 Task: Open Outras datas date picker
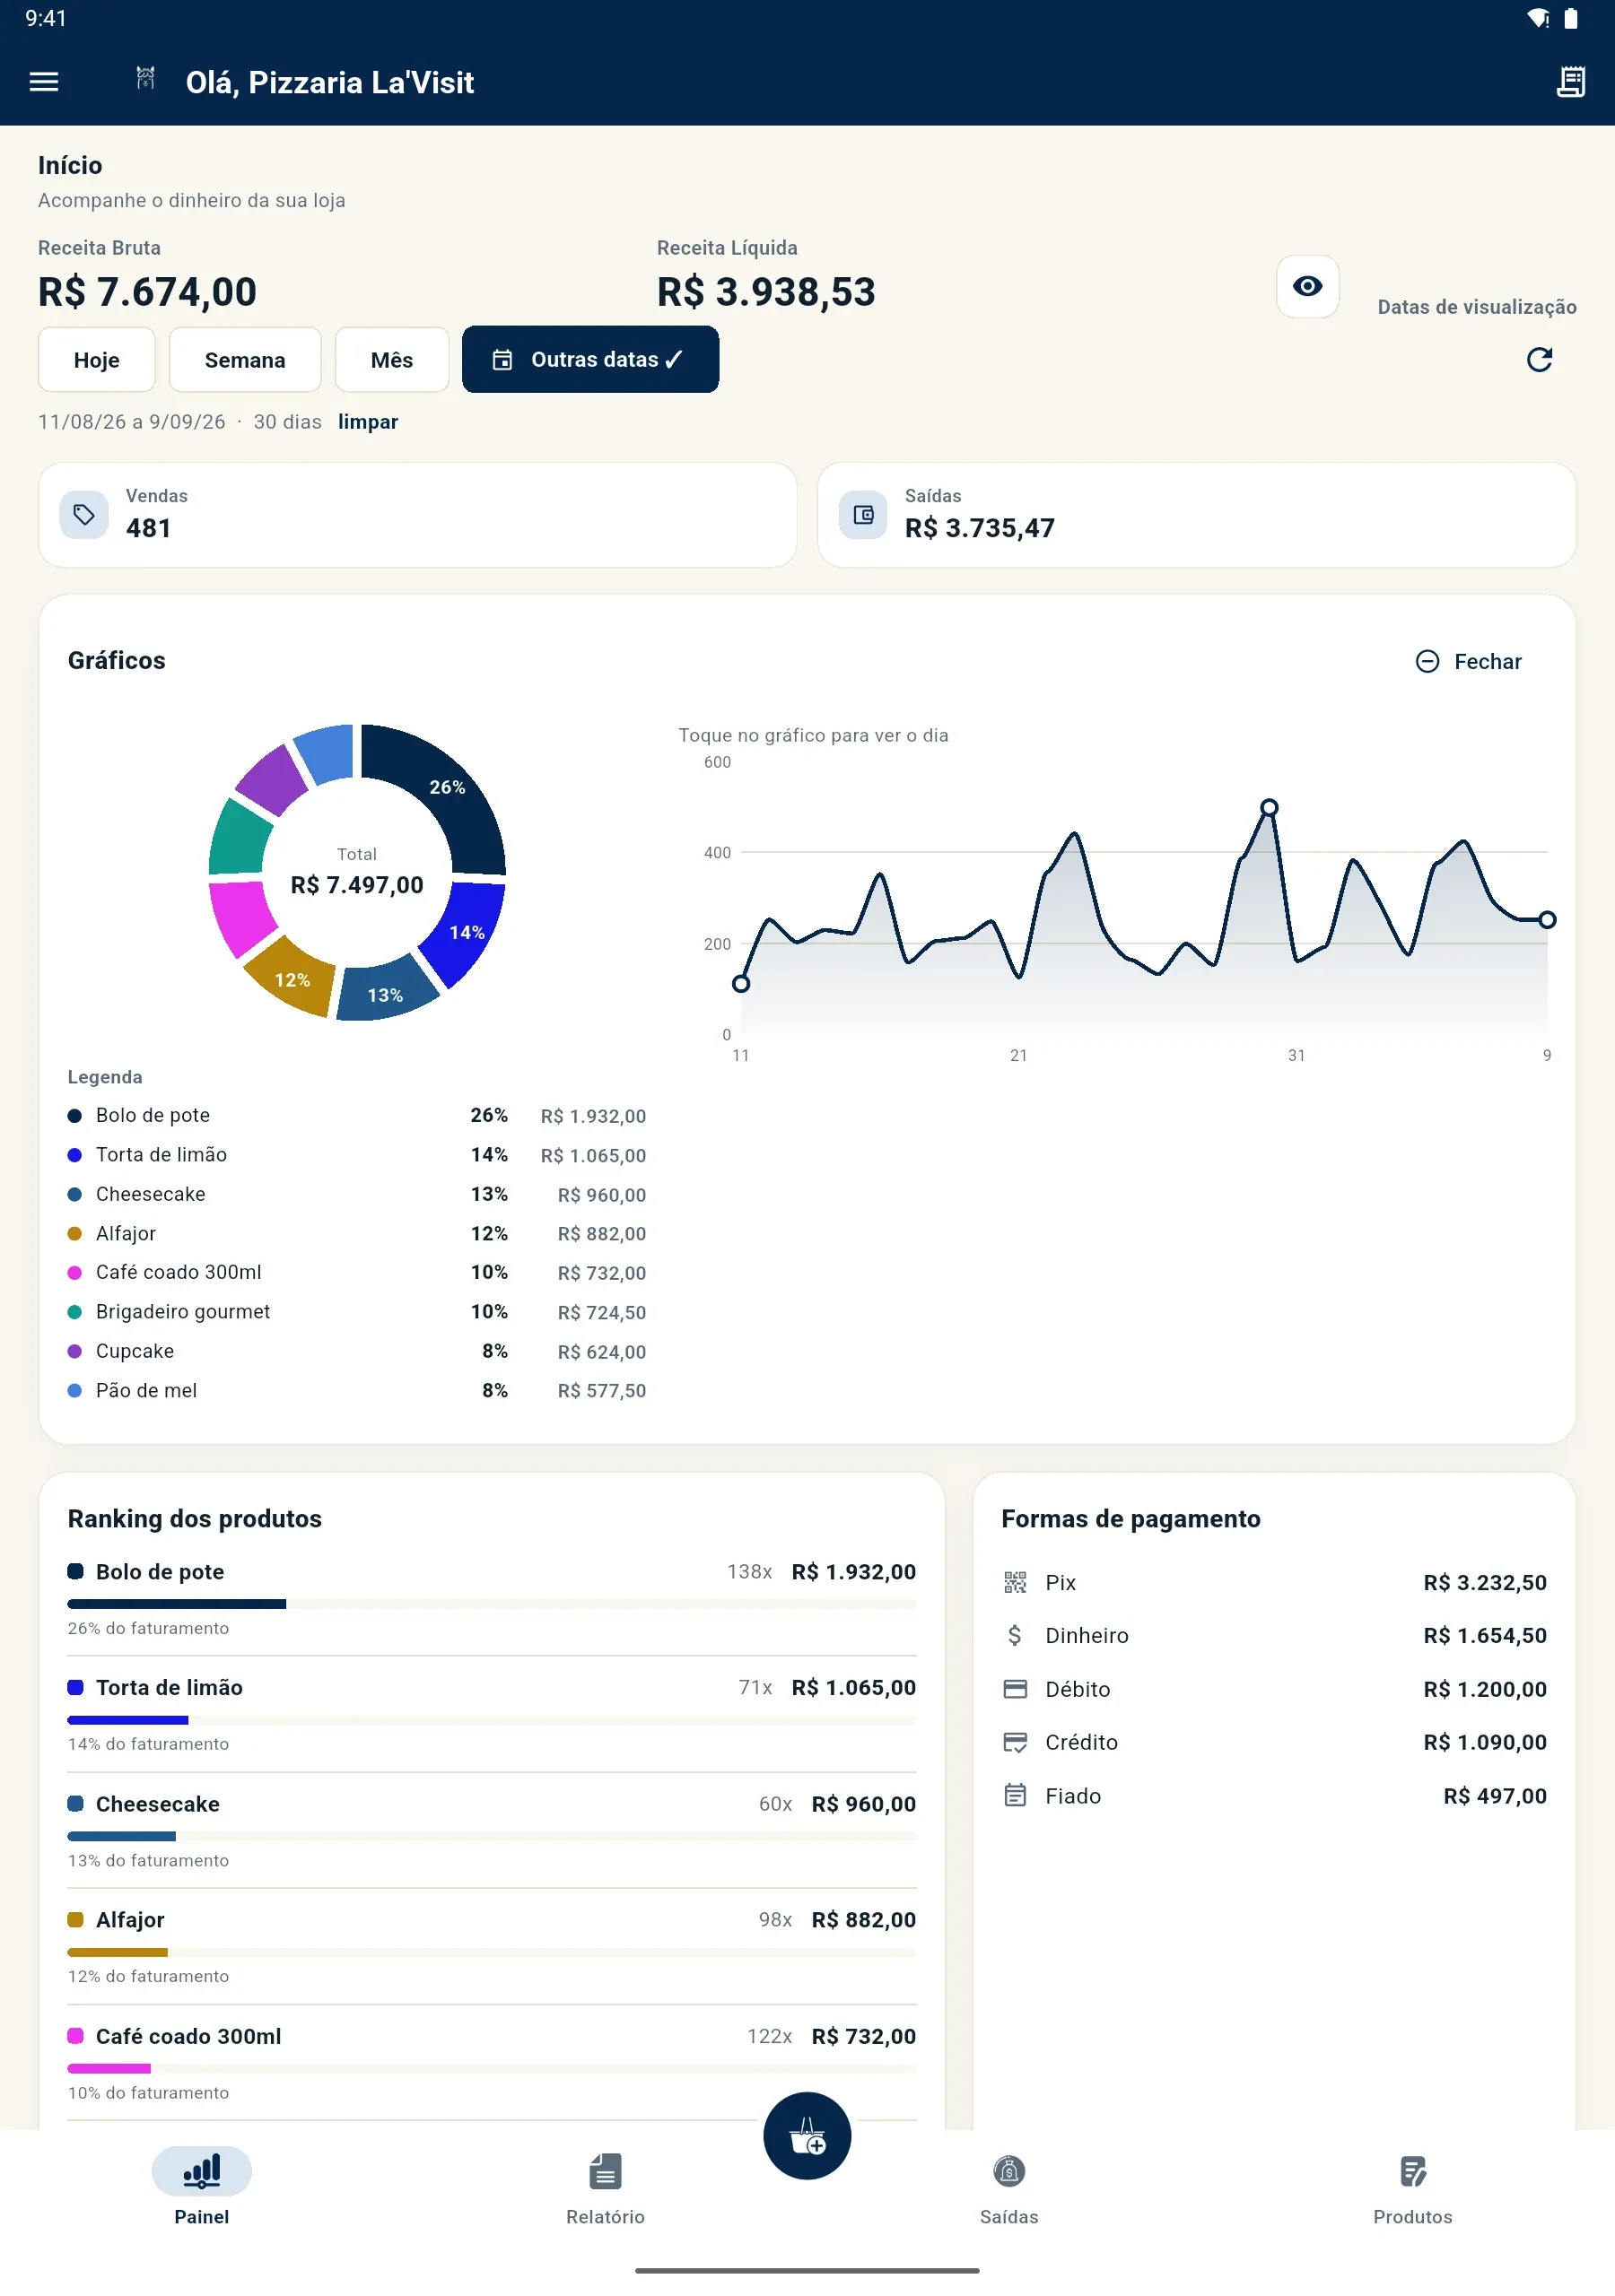(x=590, y=359)
